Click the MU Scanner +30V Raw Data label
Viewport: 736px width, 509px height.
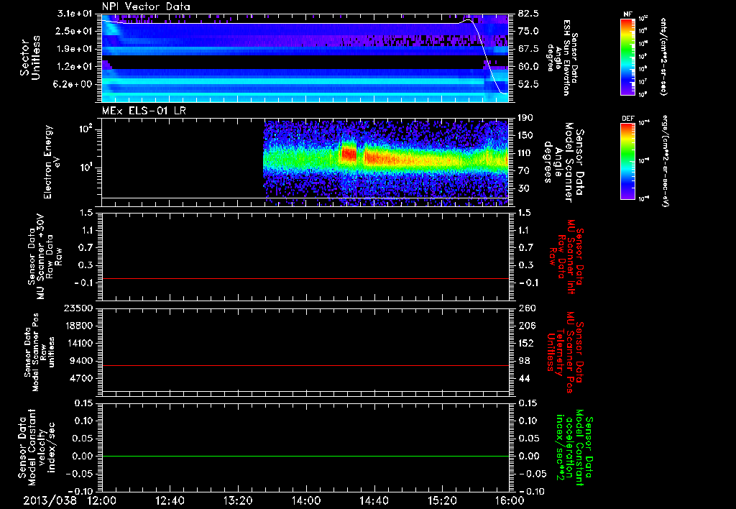(45, 257)
